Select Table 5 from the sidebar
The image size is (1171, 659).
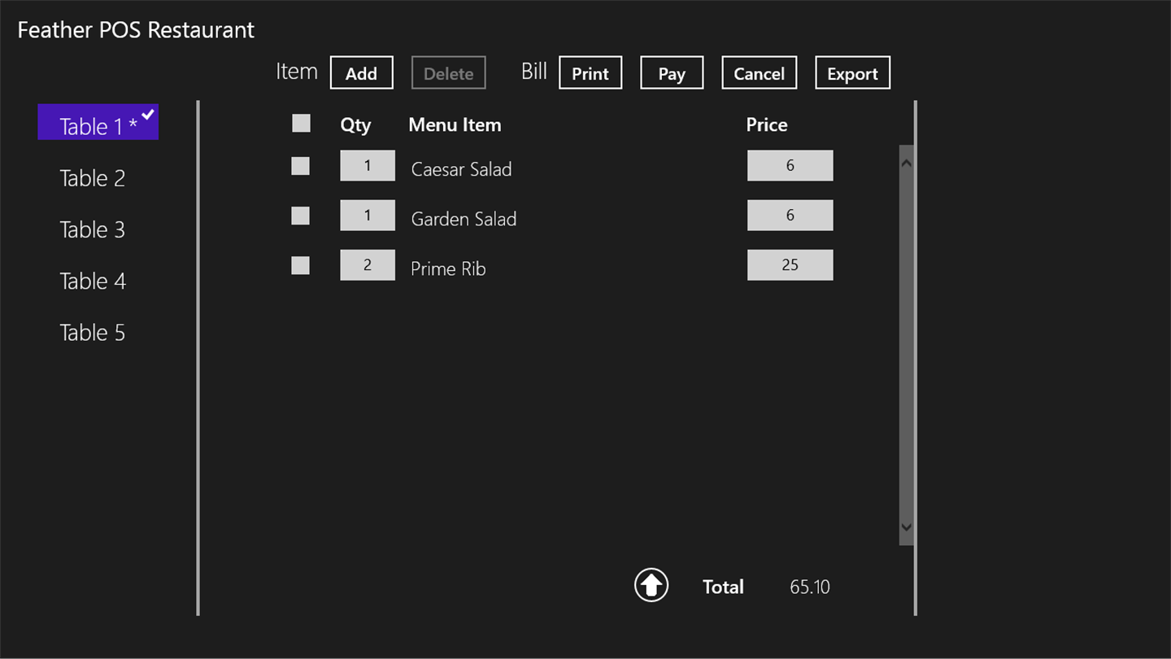[93, 333]
